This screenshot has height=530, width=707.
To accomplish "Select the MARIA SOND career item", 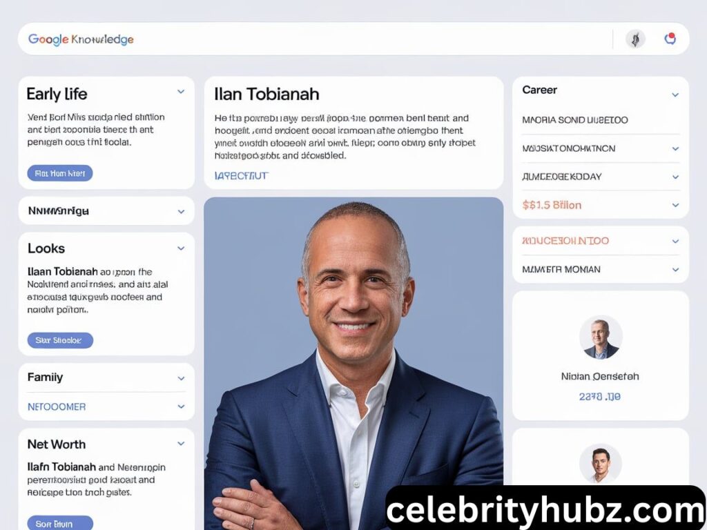I will pos(601,120).
